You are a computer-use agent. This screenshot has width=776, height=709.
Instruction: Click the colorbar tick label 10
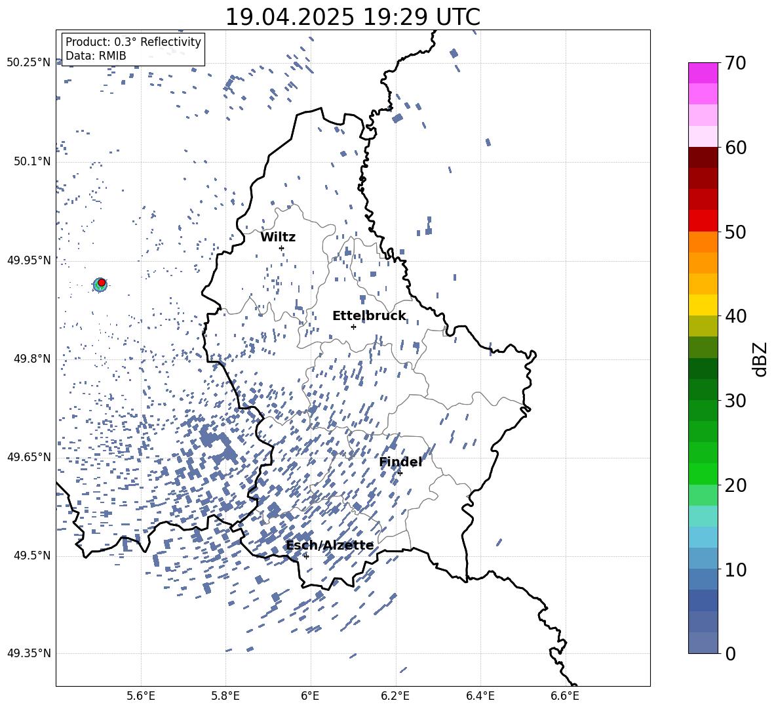tap(735, 569)
